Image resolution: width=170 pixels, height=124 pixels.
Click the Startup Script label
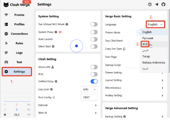(x=113, y=65)
